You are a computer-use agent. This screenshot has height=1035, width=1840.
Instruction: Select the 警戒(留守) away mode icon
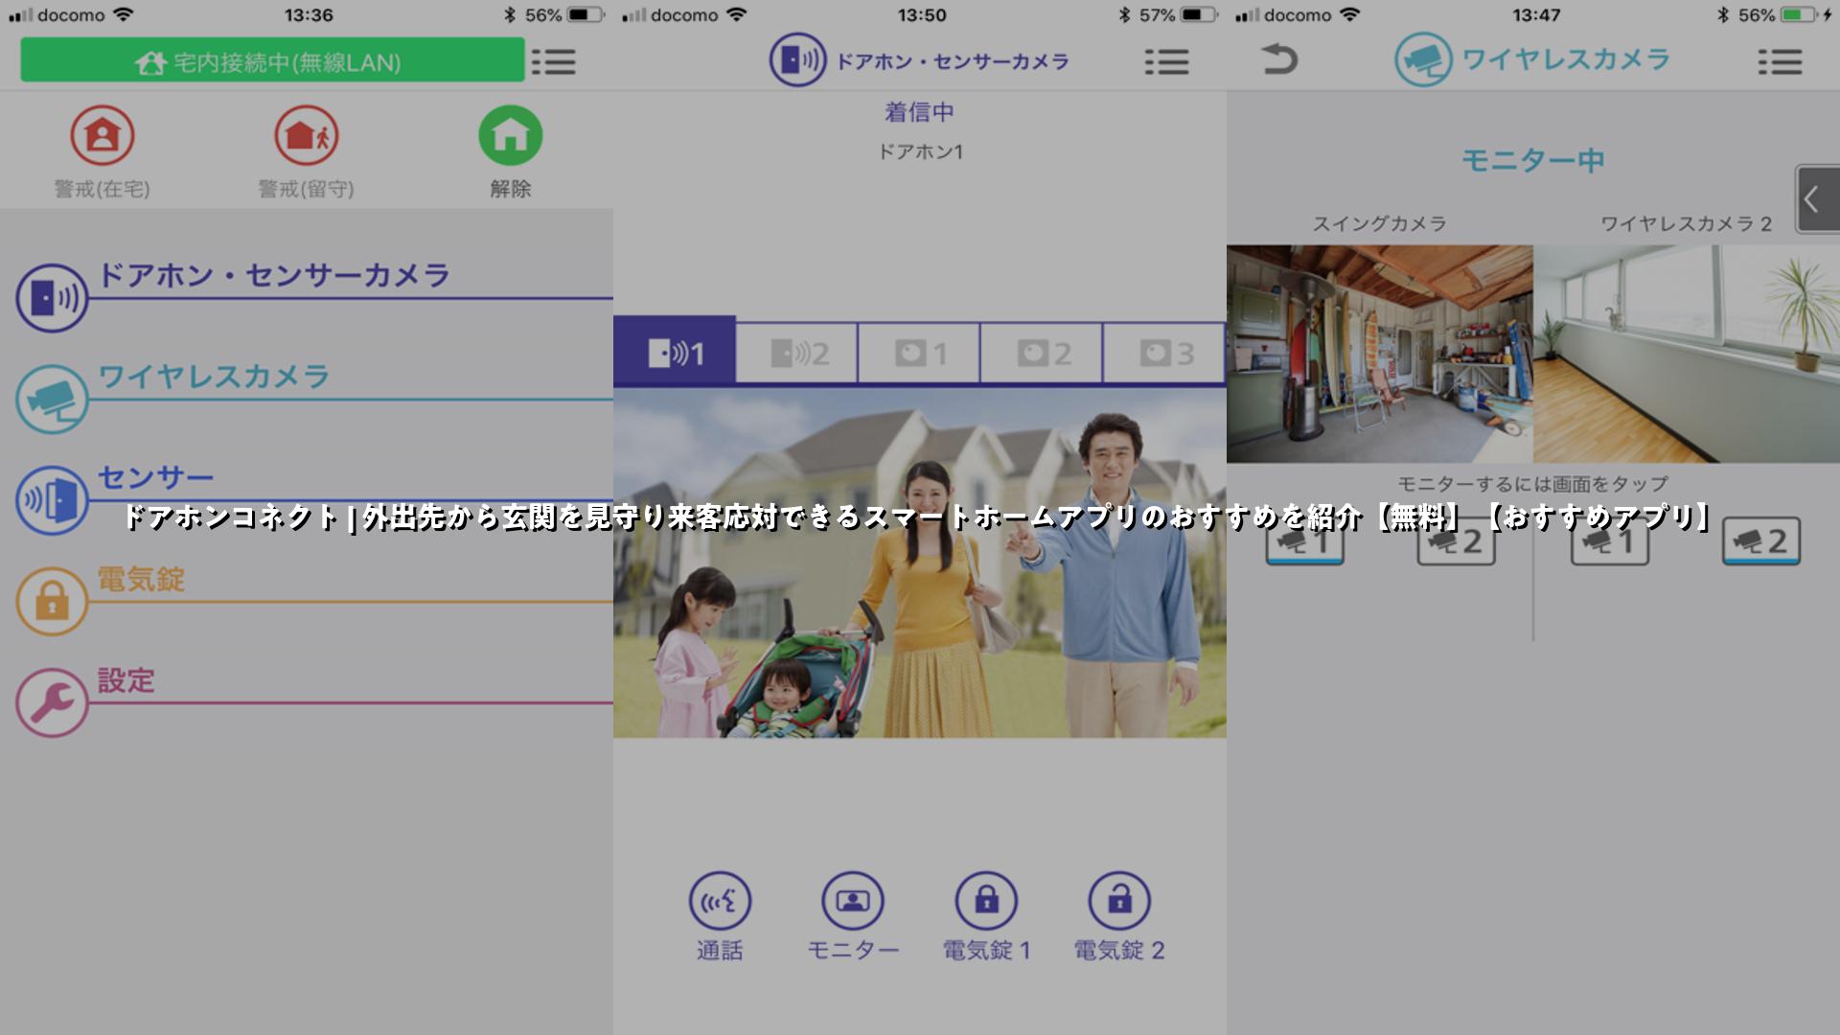pos(306,135)
